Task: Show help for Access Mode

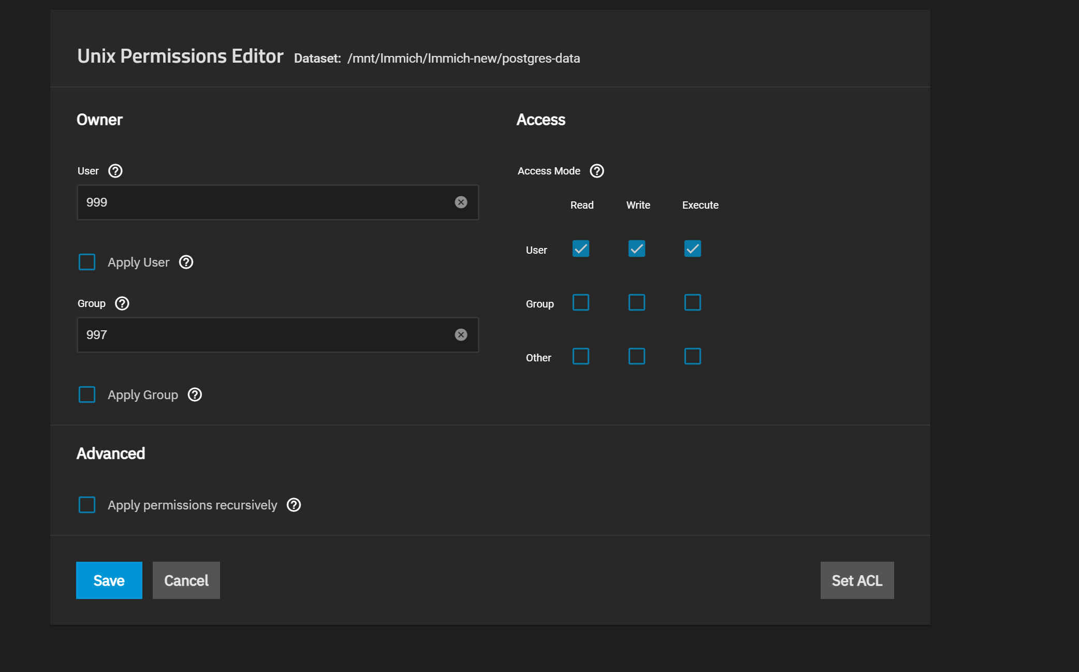Action: 596,171
